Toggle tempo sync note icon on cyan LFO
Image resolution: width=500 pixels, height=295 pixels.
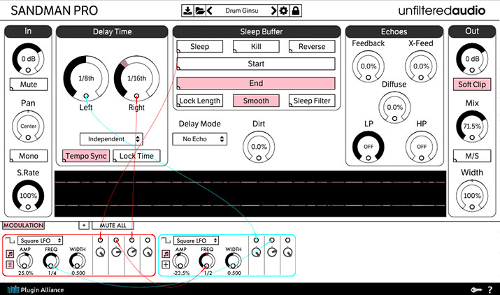(x=166, y=254)
